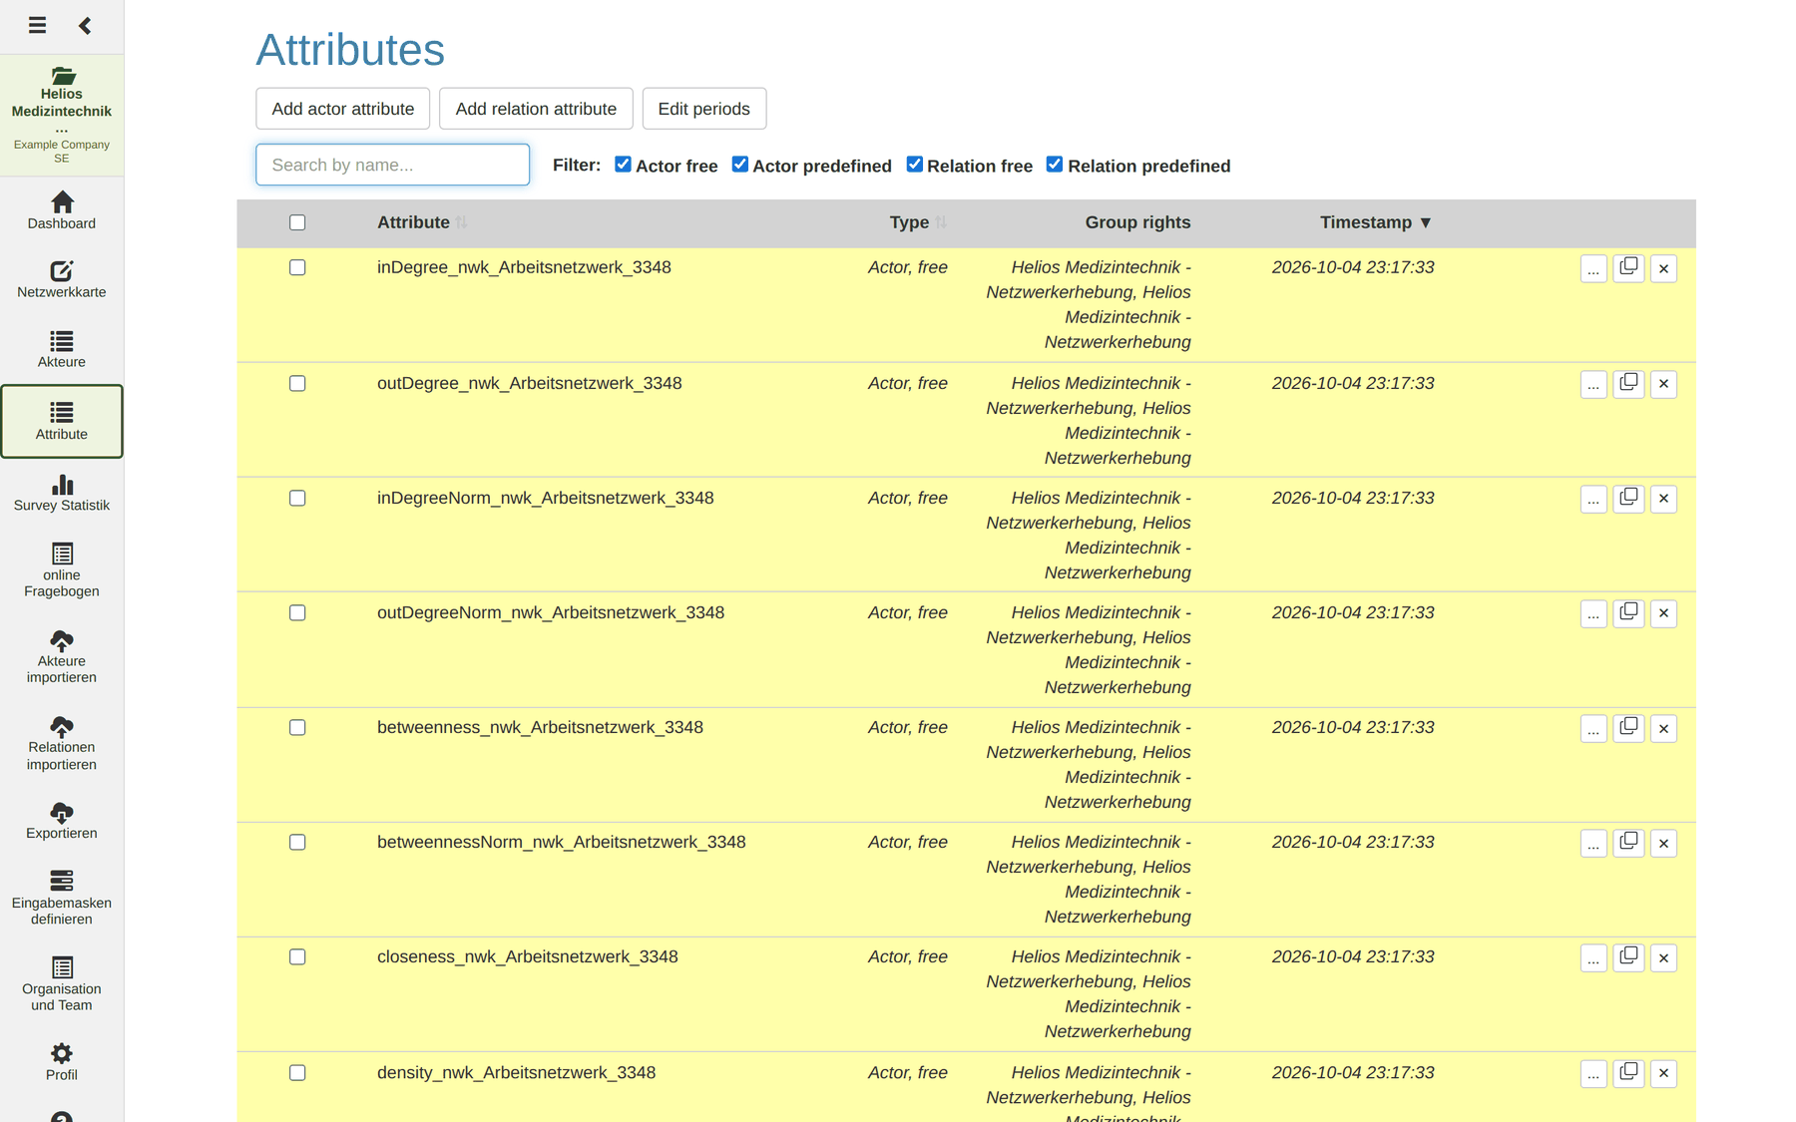Open Akteure importieren
Screen dimensions: 1796x1122
pyautogui.click(x=62, y=656)
